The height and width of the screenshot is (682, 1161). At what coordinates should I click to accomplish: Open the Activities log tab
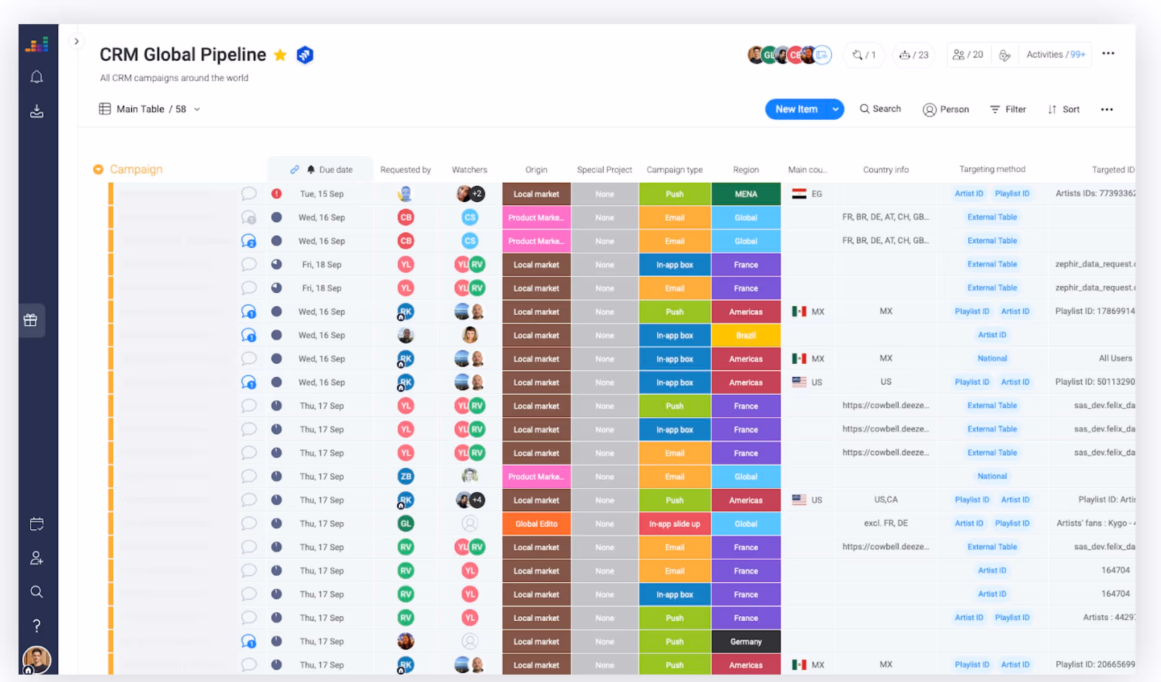click(1055, 55)
